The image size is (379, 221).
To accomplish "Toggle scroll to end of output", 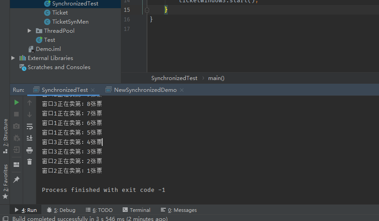I will click(x=30, y=138).
